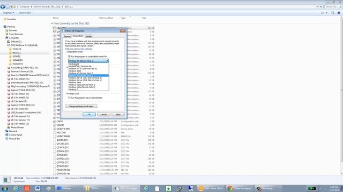This screenshot has height=192, width=343.
Task: Click Cancel in HELLCAB Properties
Action: tap(103, 115)
